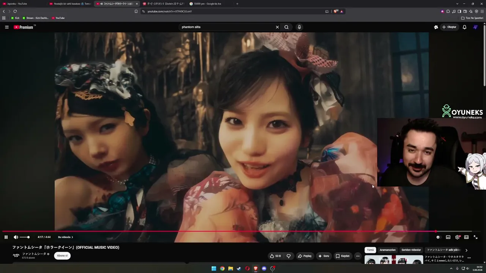Open the ファントムシータ channel avatar
The image size is (486, 273).
coord(16,256)
